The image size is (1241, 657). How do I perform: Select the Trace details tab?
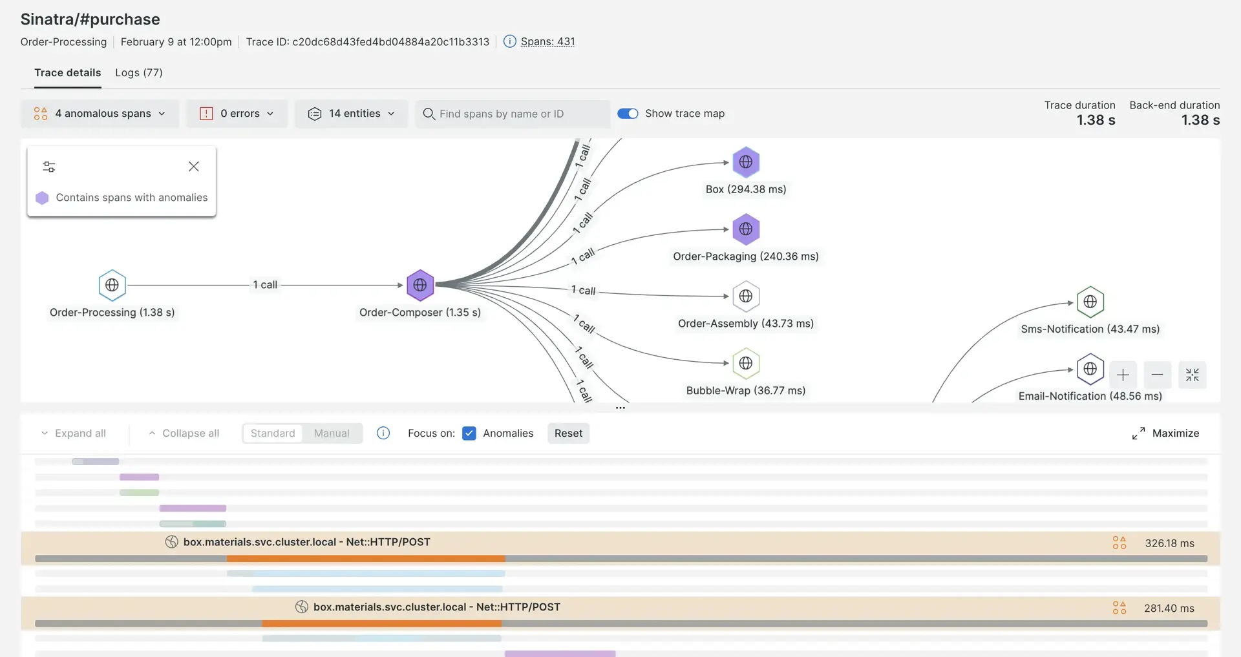(x=67, y=72)
